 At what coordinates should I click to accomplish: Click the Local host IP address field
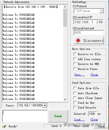[89, 22]
